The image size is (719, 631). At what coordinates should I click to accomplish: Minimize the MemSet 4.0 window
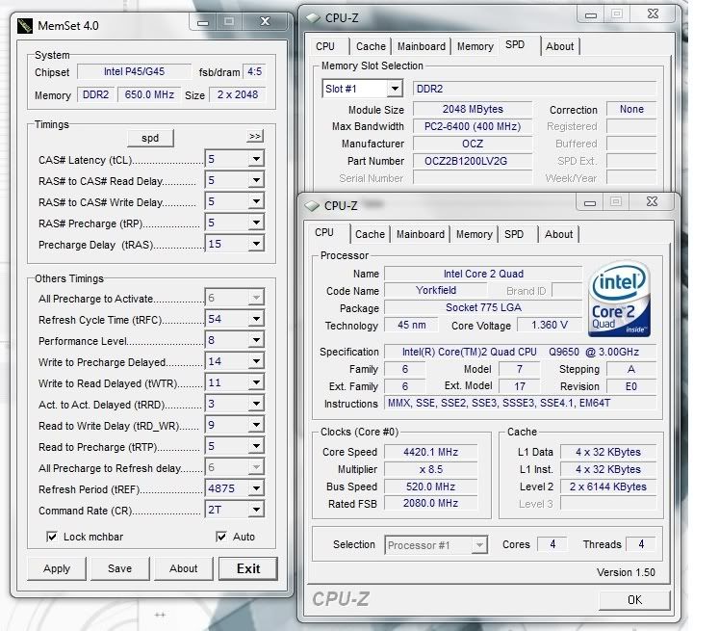tap(203, 22)
